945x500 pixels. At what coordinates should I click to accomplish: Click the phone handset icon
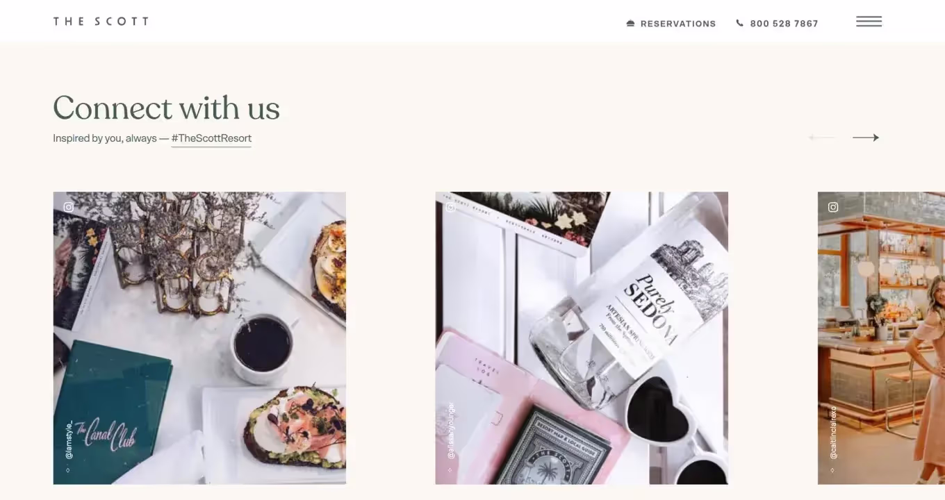(x=739, y=23)
